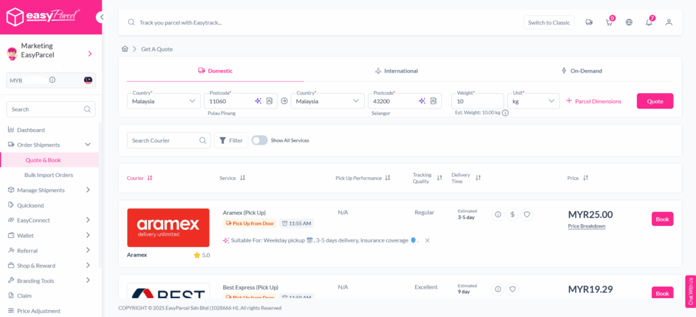
Task: Click the swap origin-destination arrow icon
Action: 284,101
